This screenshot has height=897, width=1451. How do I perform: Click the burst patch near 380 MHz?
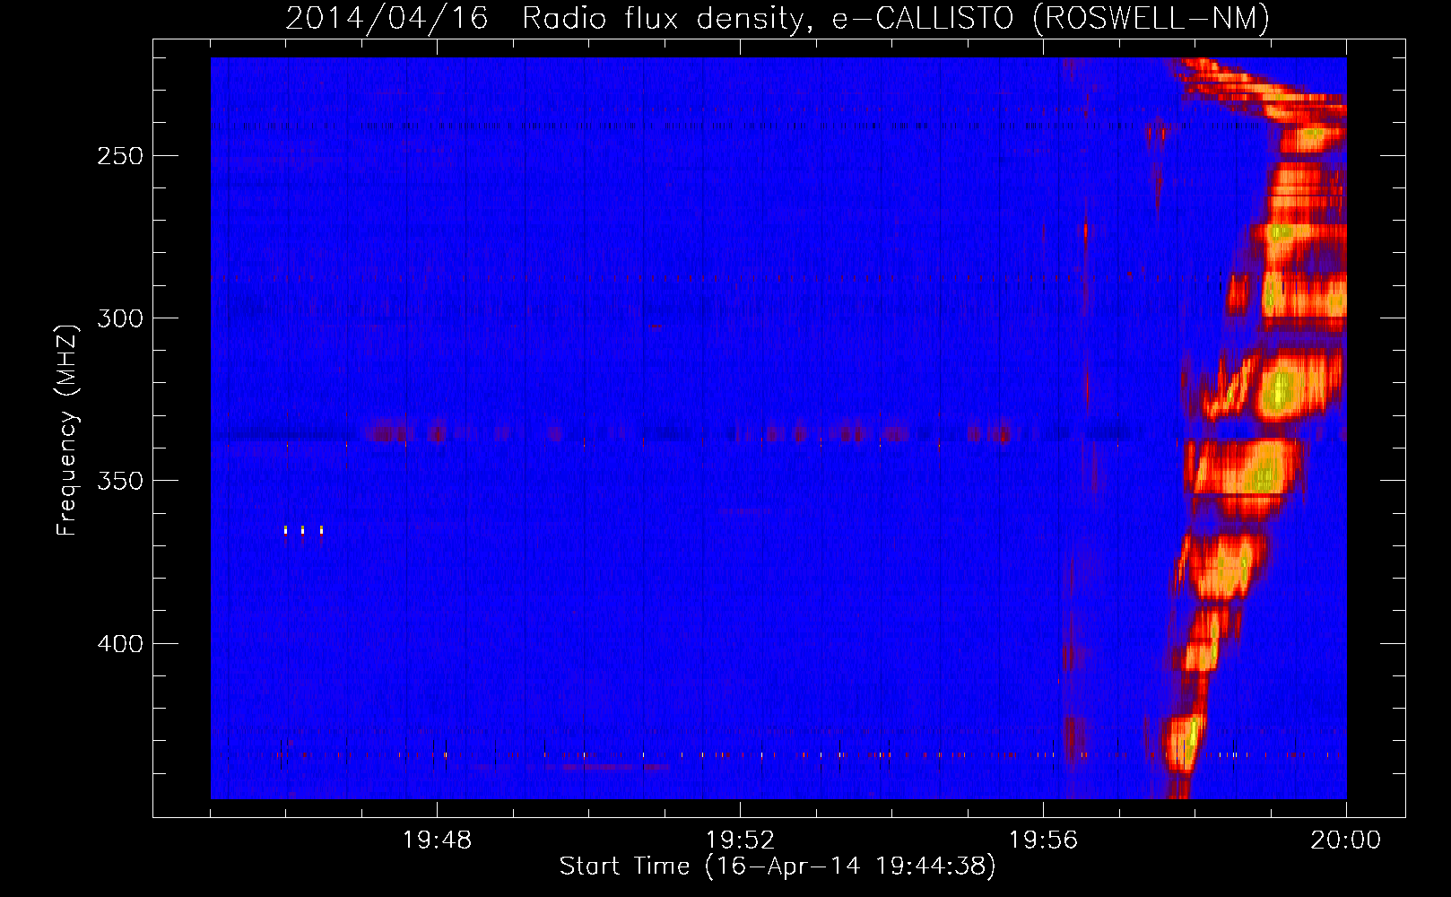1224,567
